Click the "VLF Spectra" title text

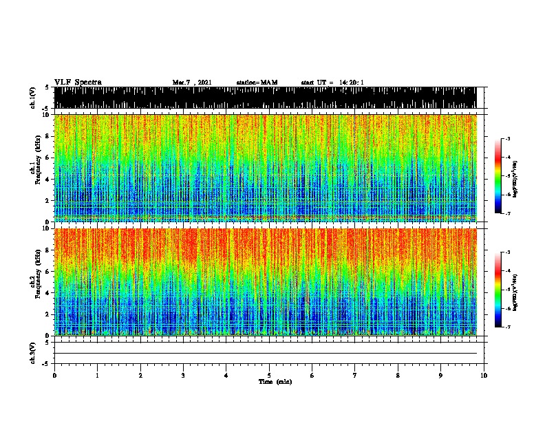coord(78,83)
